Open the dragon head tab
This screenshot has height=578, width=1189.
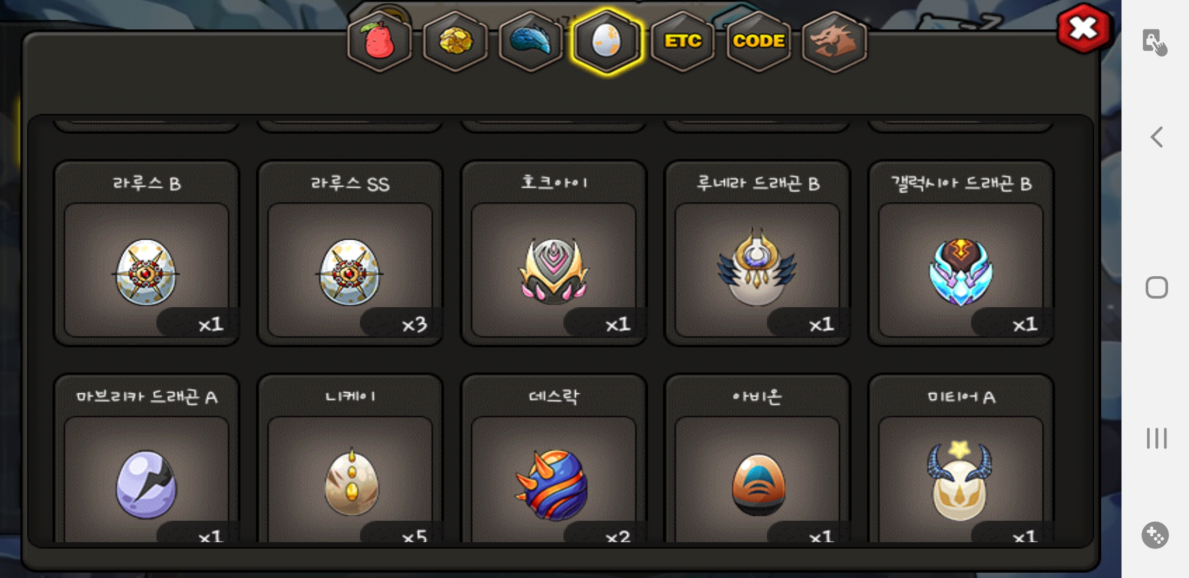coord(834,42)
